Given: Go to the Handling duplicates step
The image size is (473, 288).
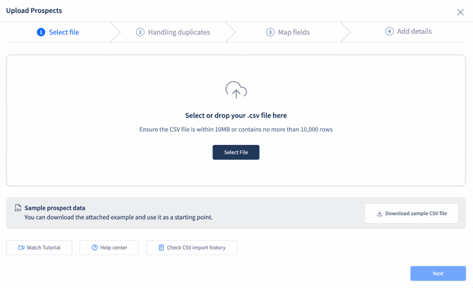Looking at the screenshot, I should 179,32.
